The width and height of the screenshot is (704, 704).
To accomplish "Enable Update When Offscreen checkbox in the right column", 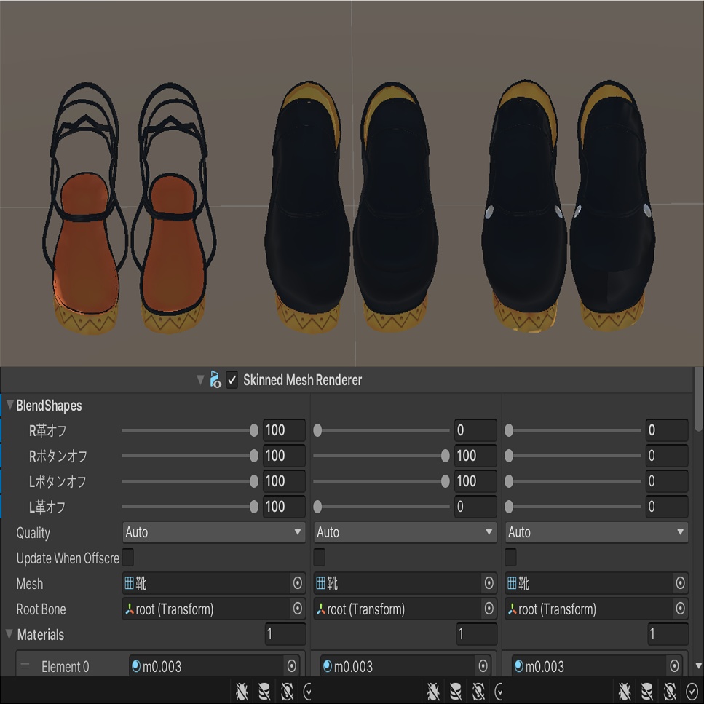I will pos(510,558).
